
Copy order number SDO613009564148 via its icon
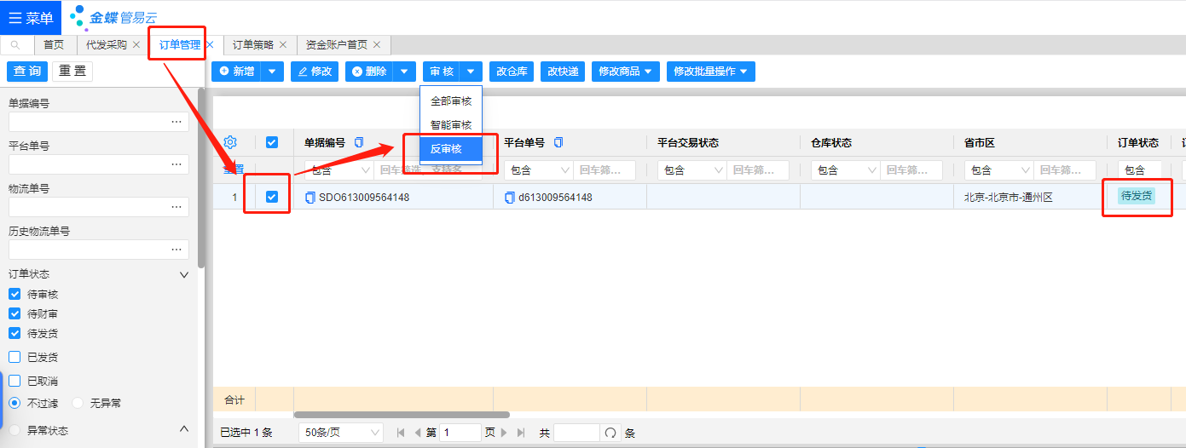point(310,198)
